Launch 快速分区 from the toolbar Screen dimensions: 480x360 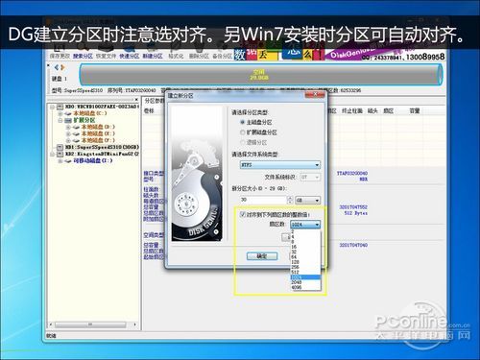(130, 56)
